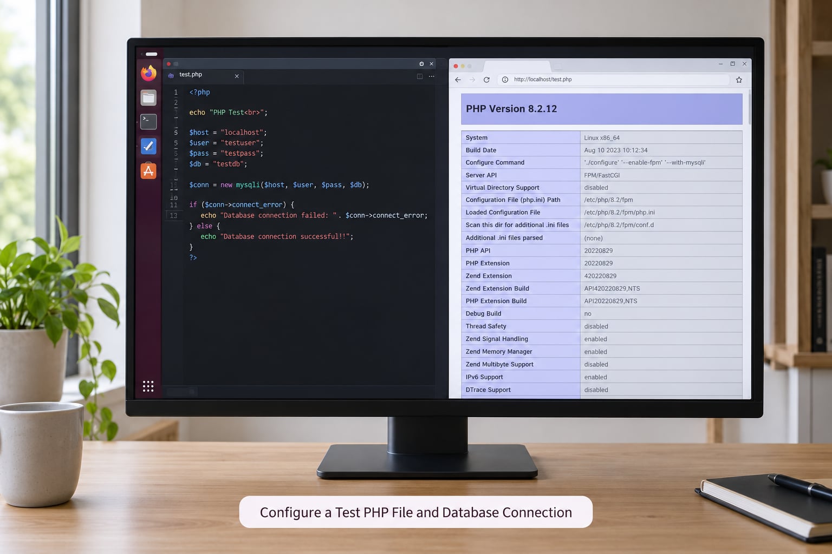Image resolution: width=832 pixels, height=554 pixels.
Task: Click the 'DTrace Support' row label
Action: click(488, 390)
